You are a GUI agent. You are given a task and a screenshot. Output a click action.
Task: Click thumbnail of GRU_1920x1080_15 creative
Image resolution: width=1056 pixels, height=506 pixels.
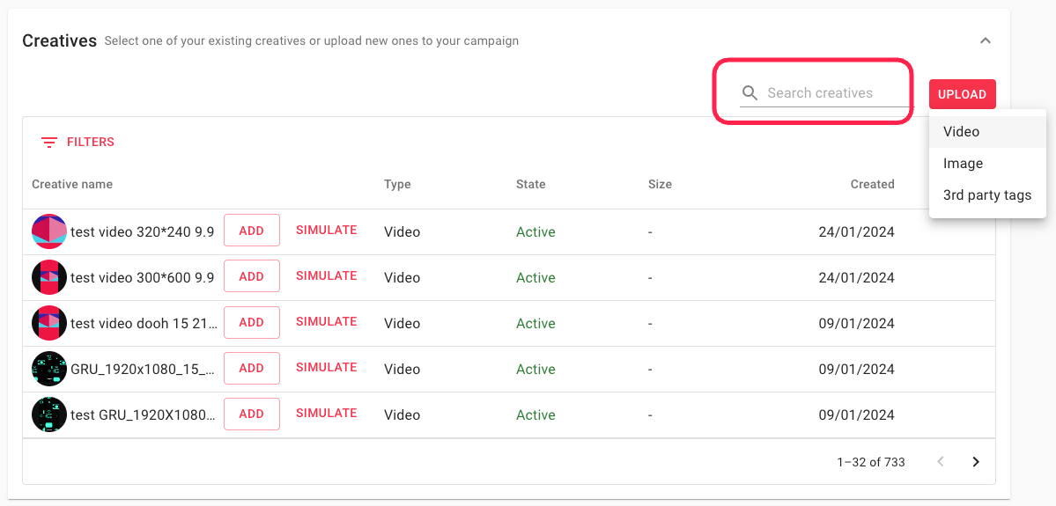49,369
